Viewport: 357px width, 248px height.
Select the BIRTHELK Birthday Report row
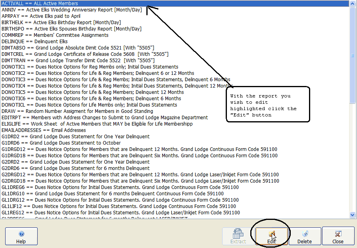pyautogui.click(x=61, y=23)
